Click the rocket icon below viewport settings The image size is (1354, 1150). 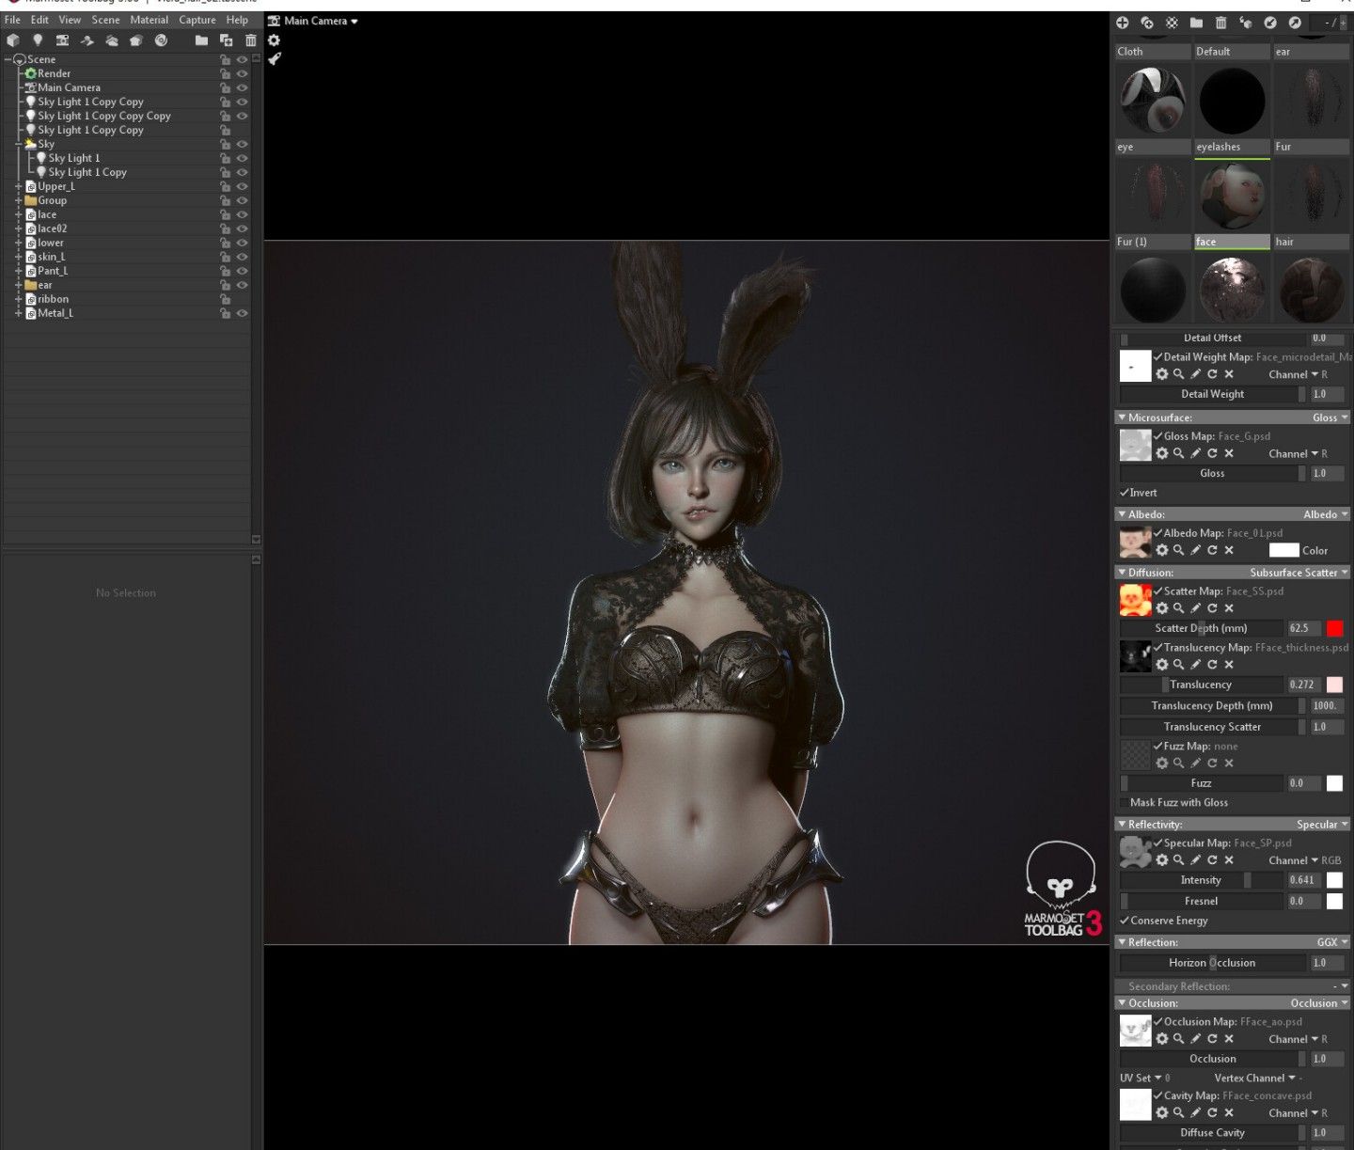point(275,59)
